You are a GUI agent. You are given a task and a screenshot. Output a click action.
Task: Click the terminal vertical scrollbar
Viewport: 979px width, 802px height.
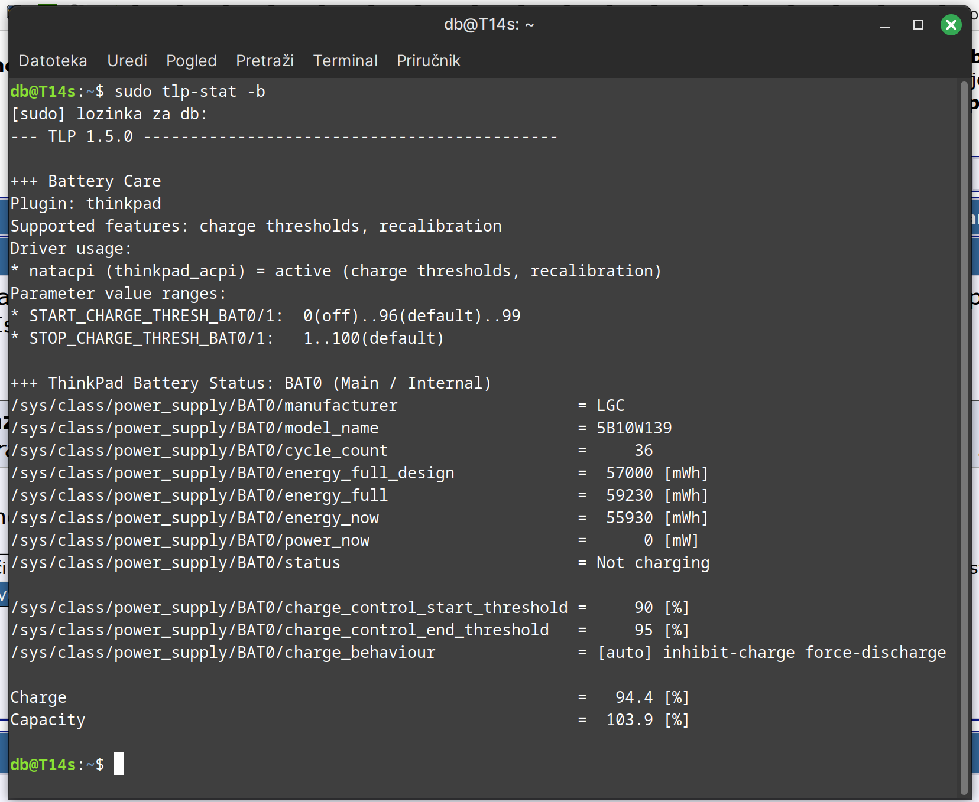[964, 437]
